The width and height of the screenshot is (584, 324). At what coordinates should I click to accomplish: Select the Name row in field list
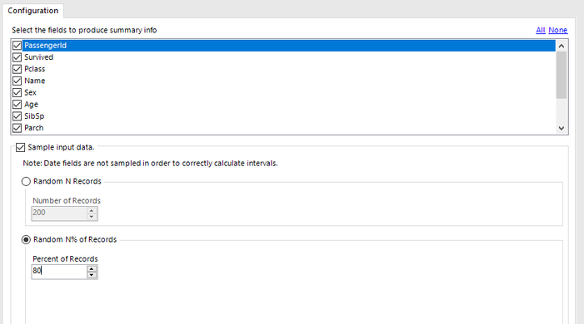(x=289, y=81)
